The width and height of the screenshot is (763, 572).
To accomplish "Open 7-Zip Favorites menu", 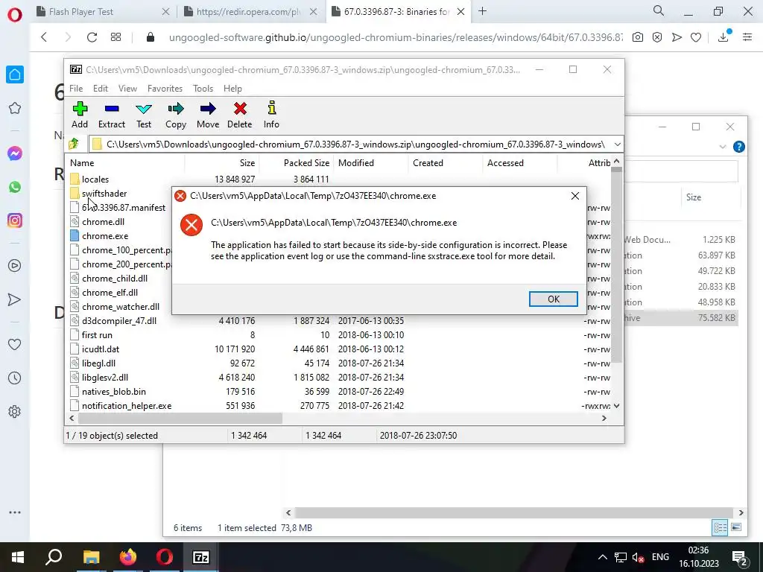I will [165, 89].
